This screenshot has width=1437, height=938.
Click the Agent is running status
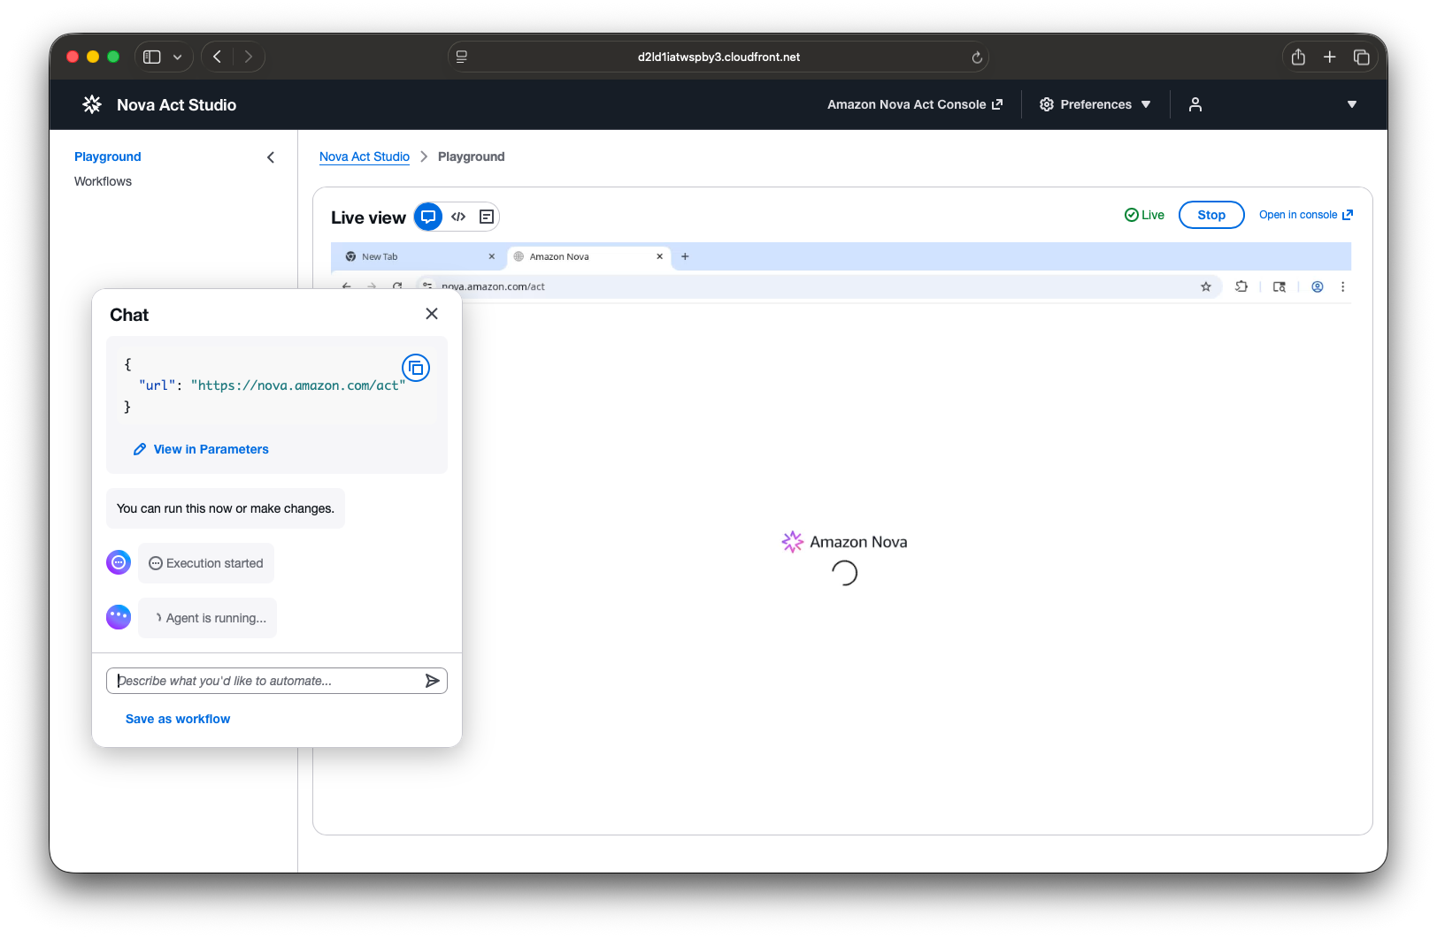pyautogui.click(x=207, y=618)
